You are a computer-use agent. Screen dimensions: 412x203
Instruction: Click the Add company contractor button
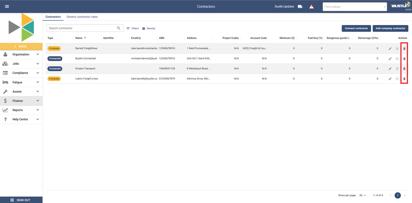(x=390, y=28)
